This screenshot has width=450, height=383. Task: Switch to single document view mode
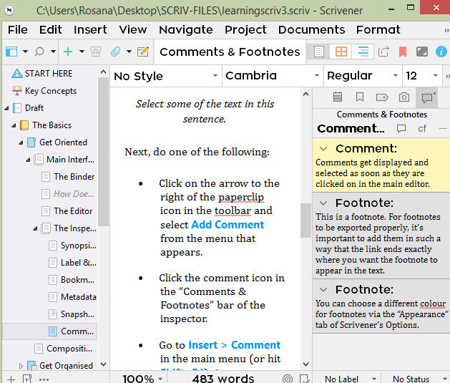click(x=319, y=52)
